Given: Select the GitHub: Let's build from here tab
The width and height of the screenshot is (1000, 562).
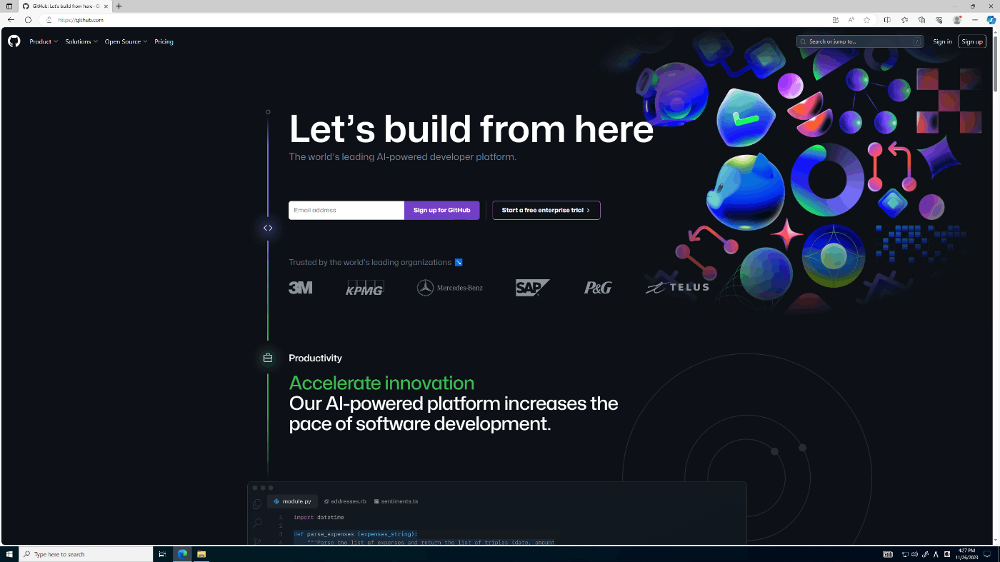Looking at the screenshot, I should 64,6.
